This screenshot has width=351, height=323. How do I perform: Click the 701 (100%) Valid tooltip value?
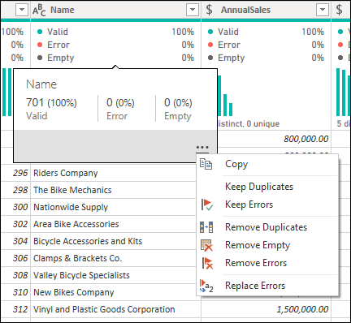(x=51, y=103)
